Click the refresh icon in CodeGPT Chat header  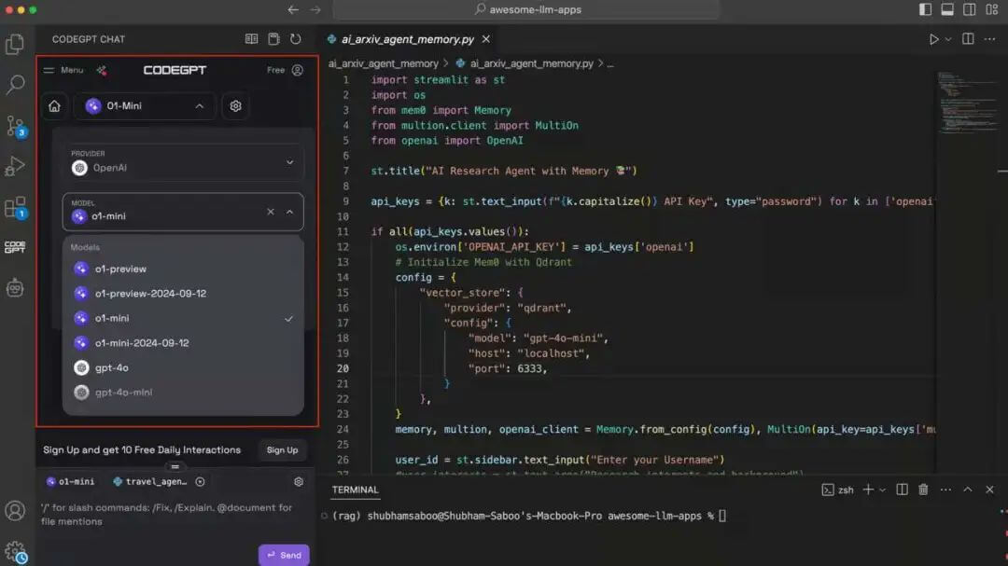(295, 39)
